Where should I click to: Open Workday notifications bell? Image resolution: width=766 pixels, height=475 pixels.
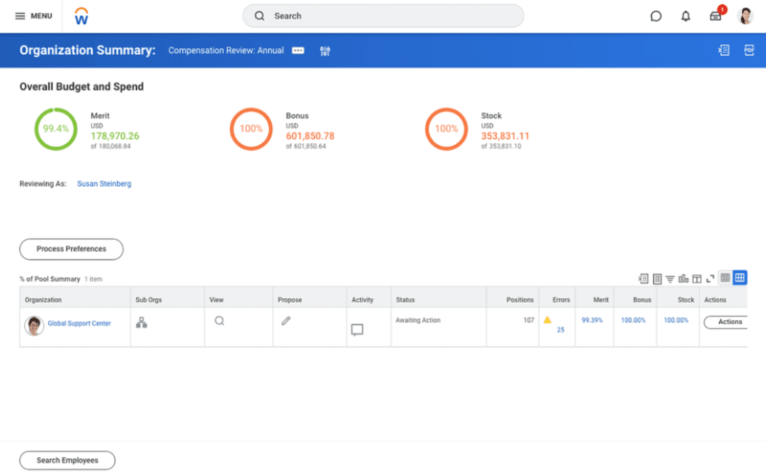(x=685, y=16)
